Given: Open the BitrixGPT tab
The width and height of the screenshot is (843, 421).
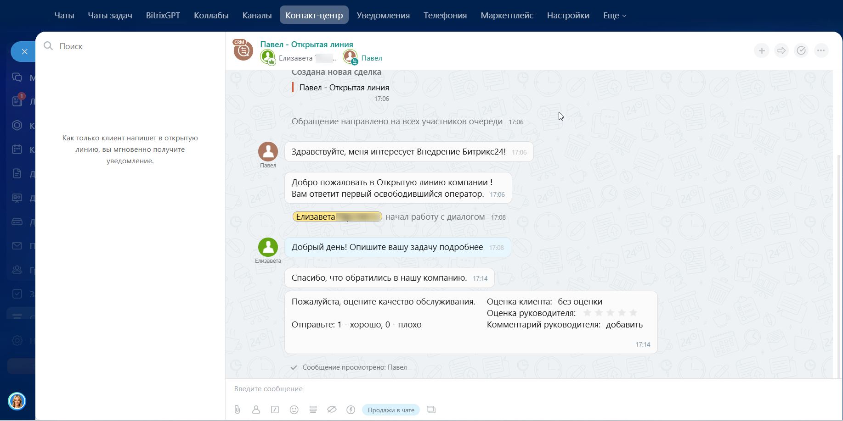Looking at the screenshot, I should tap(163, 16).
